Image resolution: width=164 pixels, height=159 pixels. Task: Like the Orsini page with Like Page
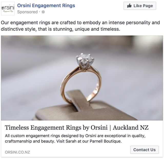pos(140,6)
